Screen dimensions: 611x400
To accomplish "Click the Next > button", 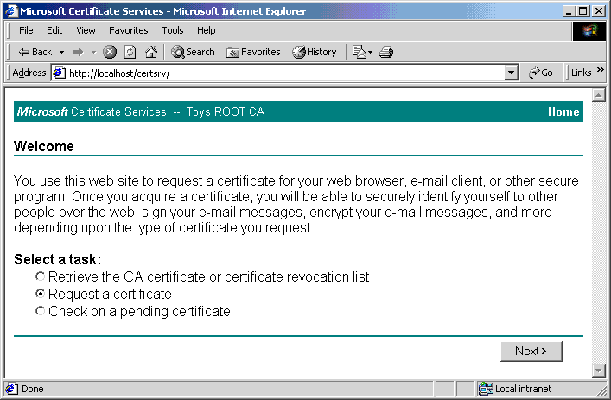I will click(x=531, y=352).
